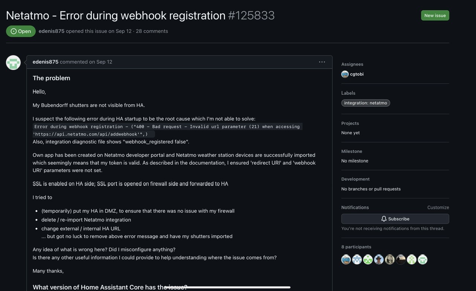
Task: Open the teal identicon avatar in participants list
Action: (x=422, y=259)
